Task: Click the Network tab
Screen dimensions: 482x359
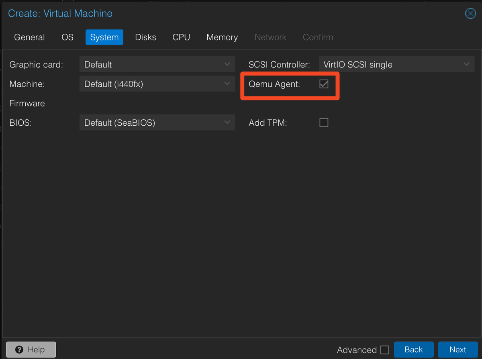Action: 270,37
